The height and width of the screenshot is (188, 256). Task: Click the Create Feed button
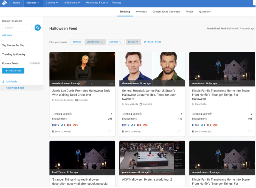click(x=13, y=71)
